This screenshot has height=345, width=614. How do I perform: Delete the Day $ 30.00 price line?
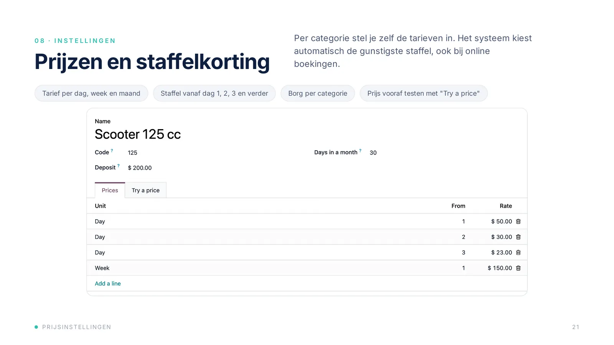518,237
